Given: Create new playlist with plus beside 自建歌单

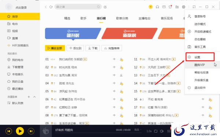Looking at the screenshot, I should click(x=29, y=97).
